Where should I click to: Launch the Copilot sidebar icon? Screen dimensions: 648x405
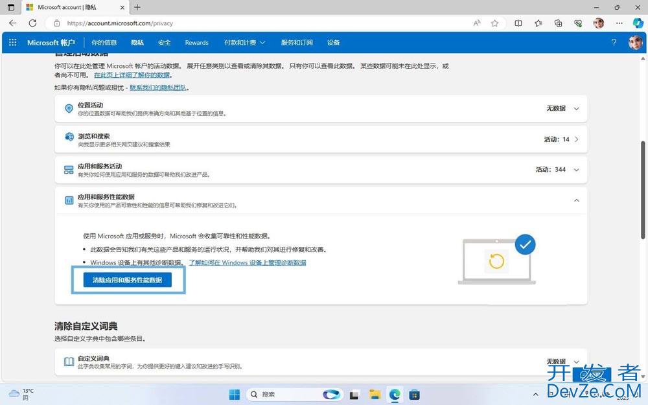(x=638, y=23)
